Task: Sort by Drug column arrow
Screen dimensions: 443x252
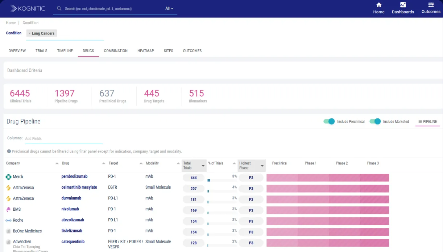Action: point(104,163)
